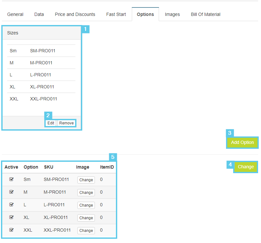Toggle Active checkbox in XL row
Image resolution: width=261 pixels, height=243 pixels.
point(11,217)
